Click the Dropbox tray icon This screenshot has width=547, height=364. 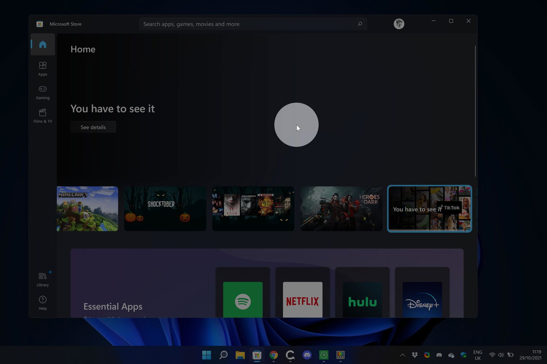click(415, 355)
